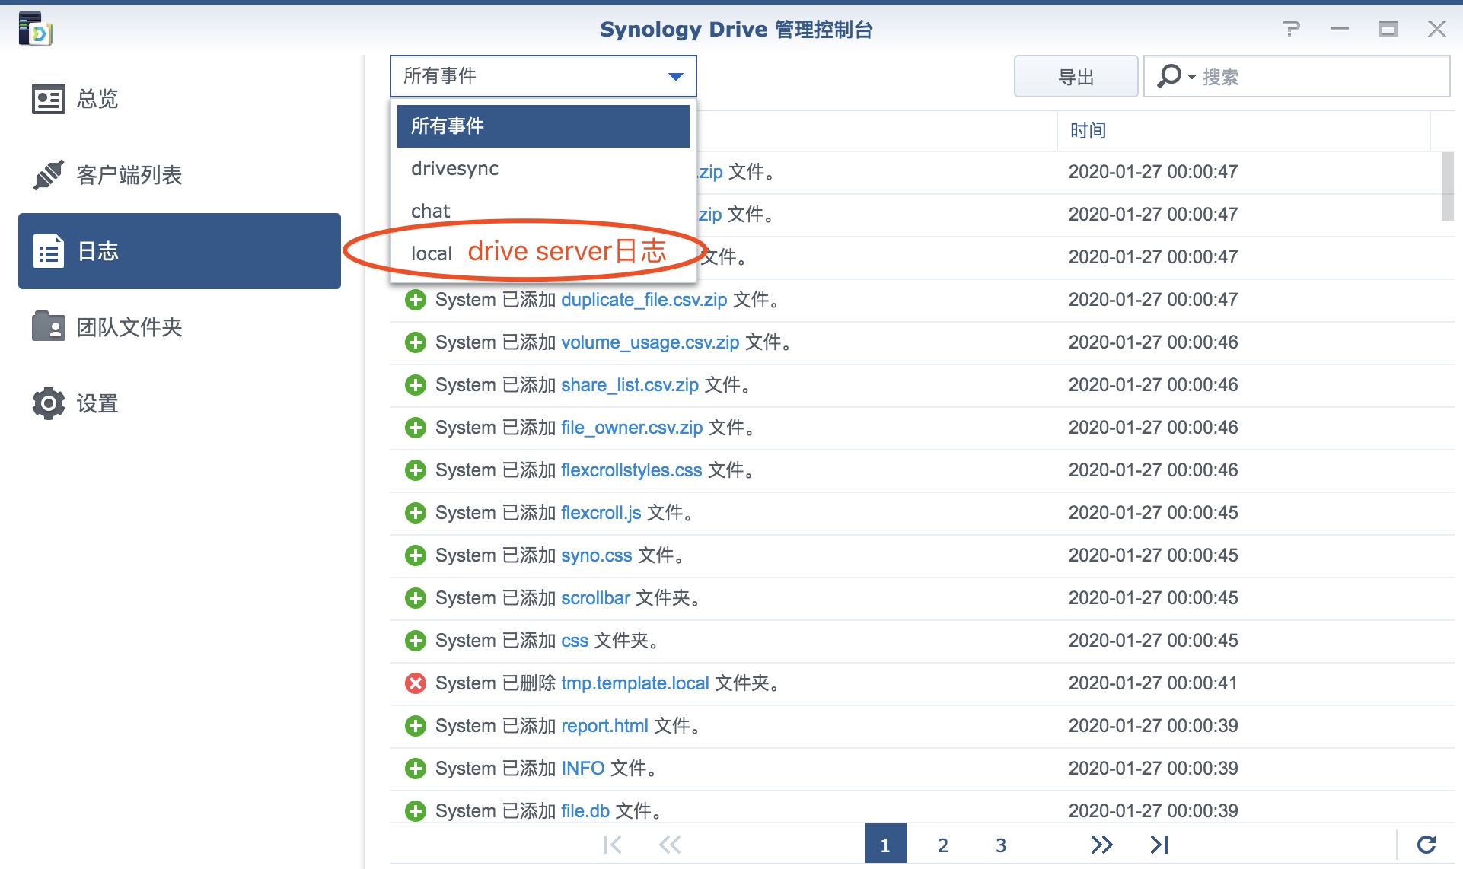
Task: Open INFO file link
Action: 583,769
